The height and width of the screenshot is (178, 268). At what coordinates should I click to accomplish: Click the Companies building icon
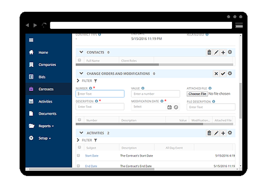31,64
